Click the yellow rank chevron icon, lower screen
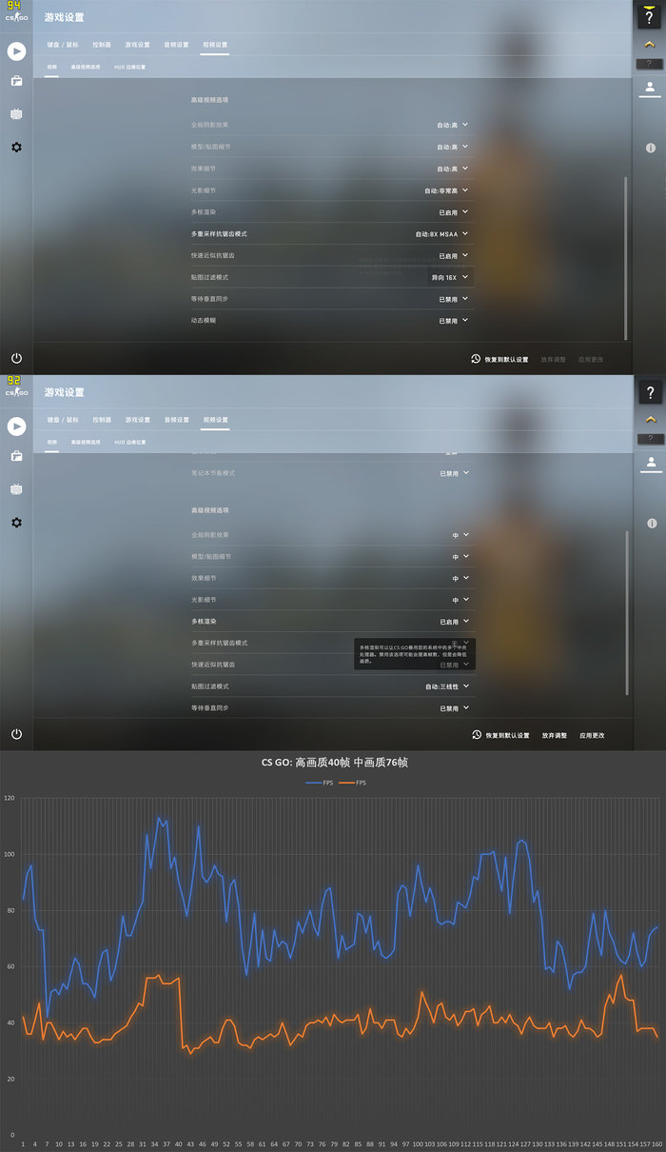666x1152 pixels. (649, 419)
